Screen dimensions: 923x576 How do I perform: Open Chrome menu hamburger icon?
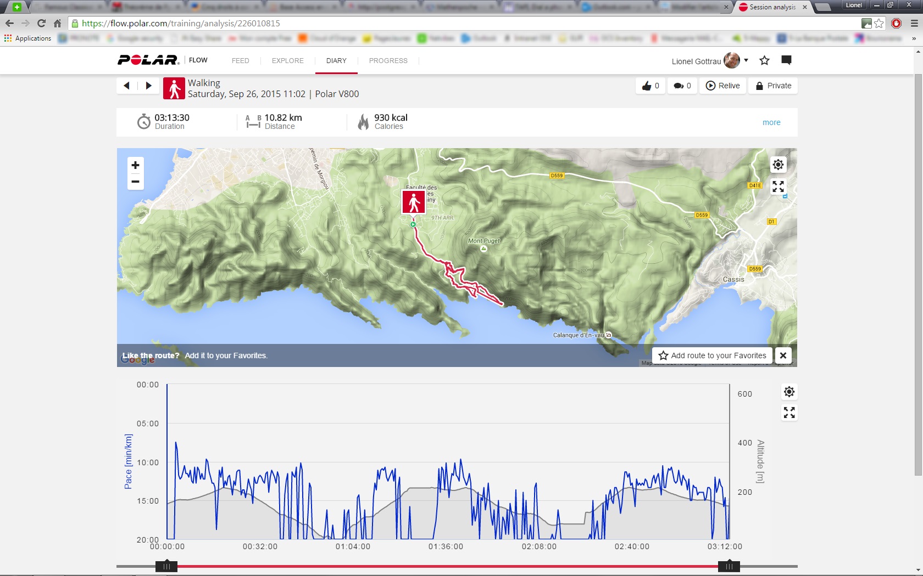point(914,24)
